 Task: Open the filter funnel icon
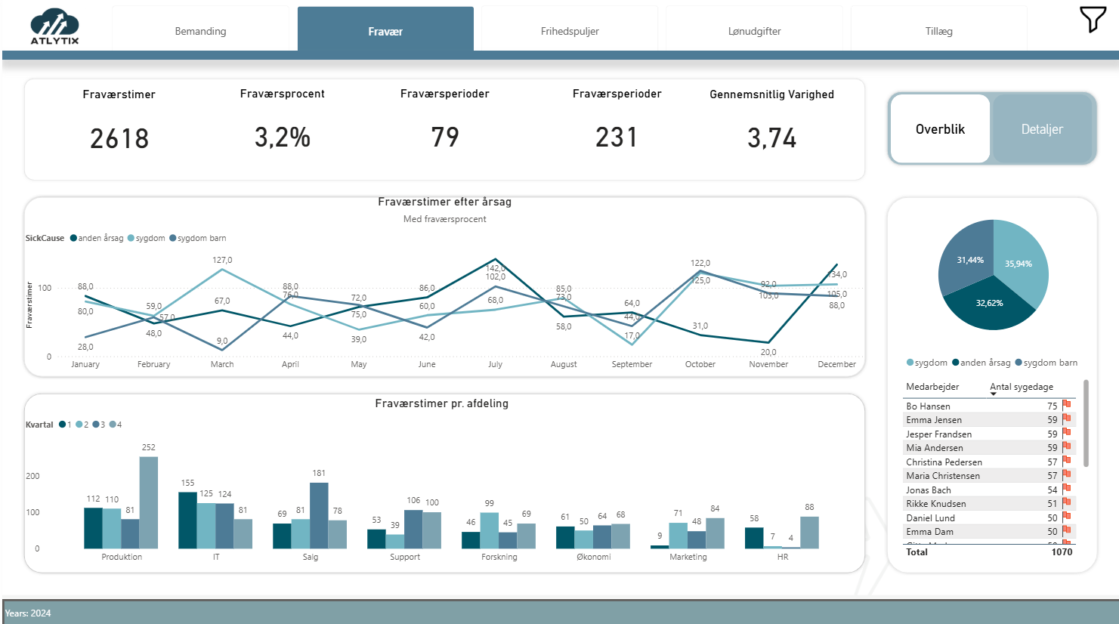click(1093, 20)
